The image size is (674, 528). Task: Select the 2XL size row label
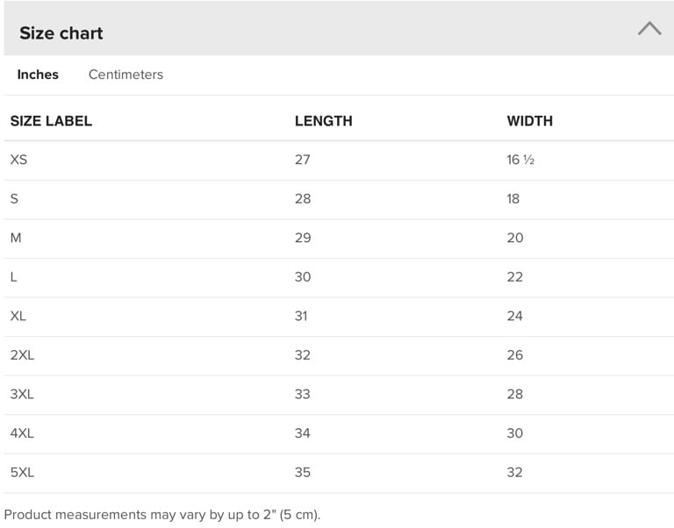[x=22, y=355]
